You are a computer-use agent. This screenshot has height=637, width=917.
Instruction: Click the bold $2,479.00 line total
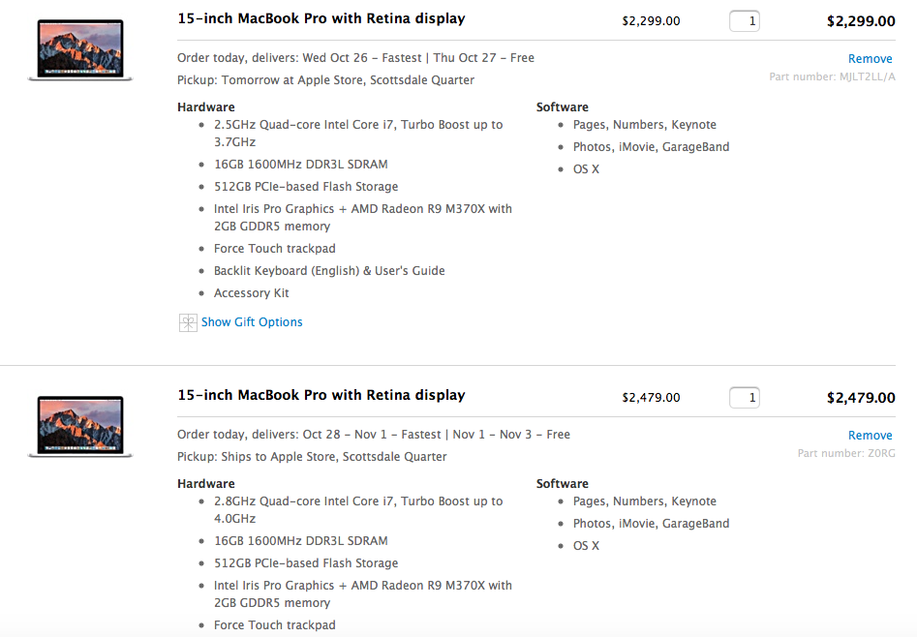pos(860,397)
